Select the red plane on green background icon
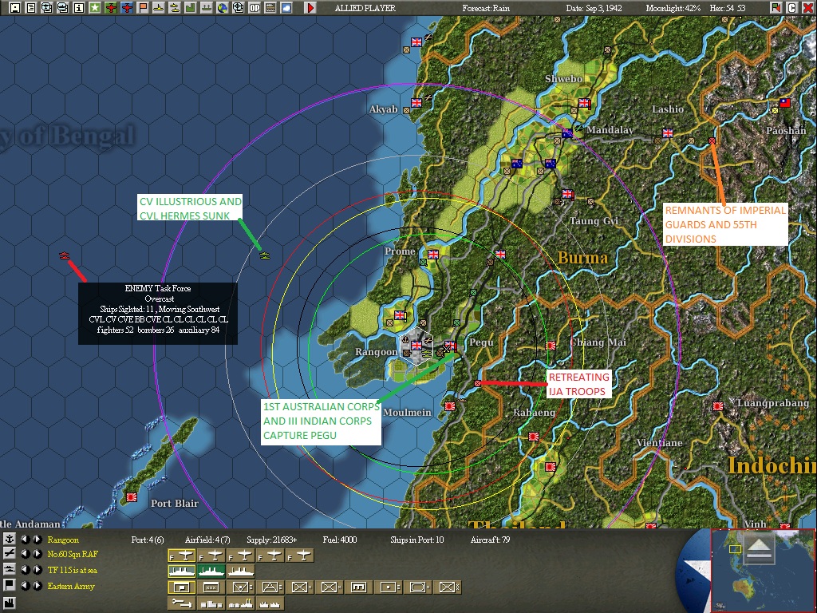Viewport: 817px width, 613px height. pyautogui.click(x=111, y=8)
